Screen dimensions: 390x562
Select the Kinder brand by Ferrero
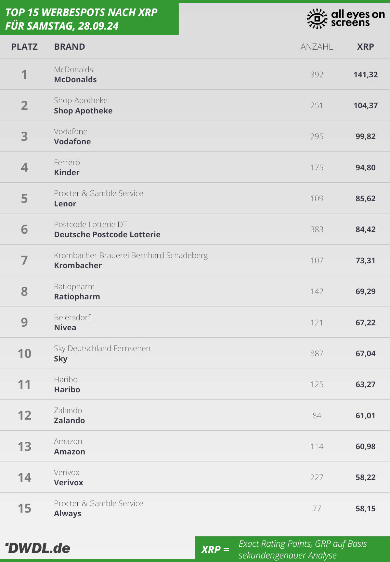tap(67, 173)
